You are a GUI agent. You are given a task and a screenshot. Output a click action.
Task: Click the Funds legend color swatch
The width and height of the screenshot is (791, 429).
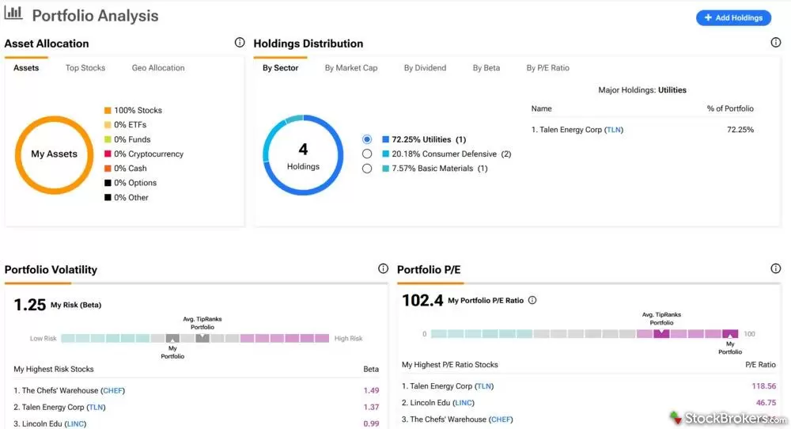108,139
